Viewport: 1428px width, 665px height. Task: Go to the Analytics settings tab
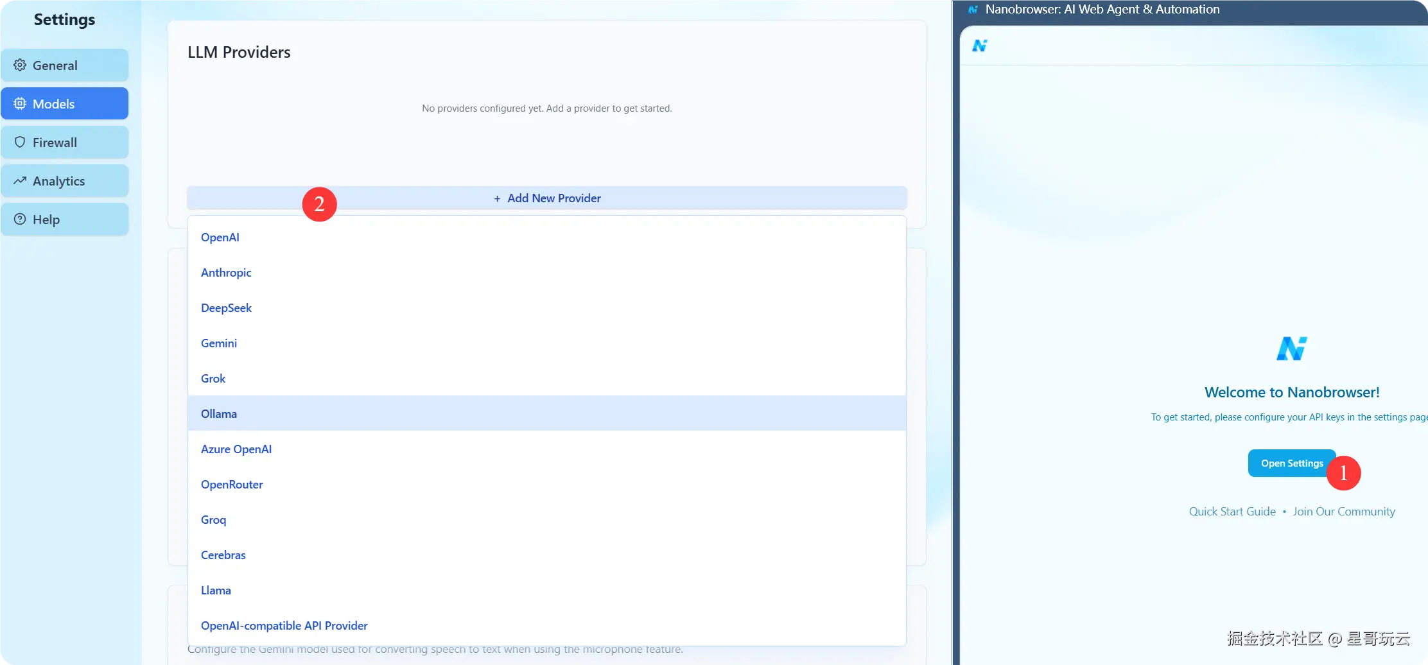(65, 181)
